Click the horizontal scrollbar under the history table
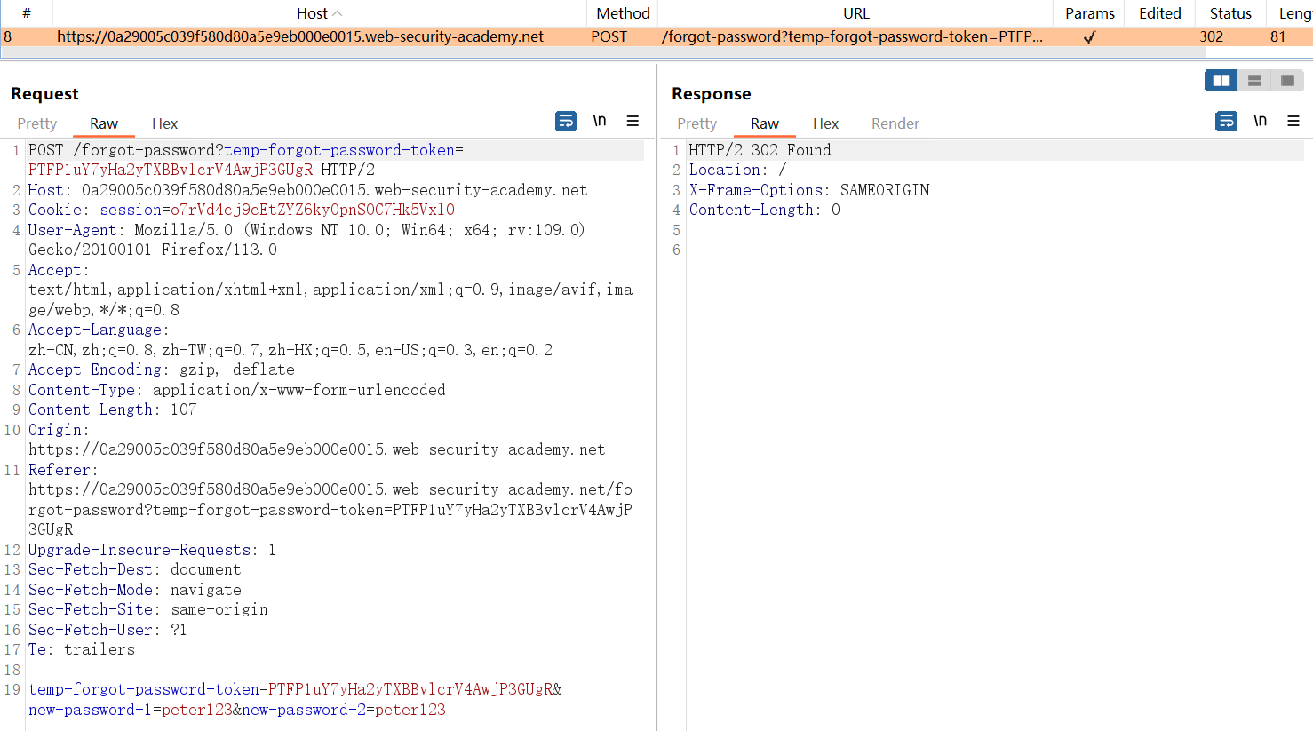The height and width of the screenshot is (731, 1313). (x=602, y=52)
